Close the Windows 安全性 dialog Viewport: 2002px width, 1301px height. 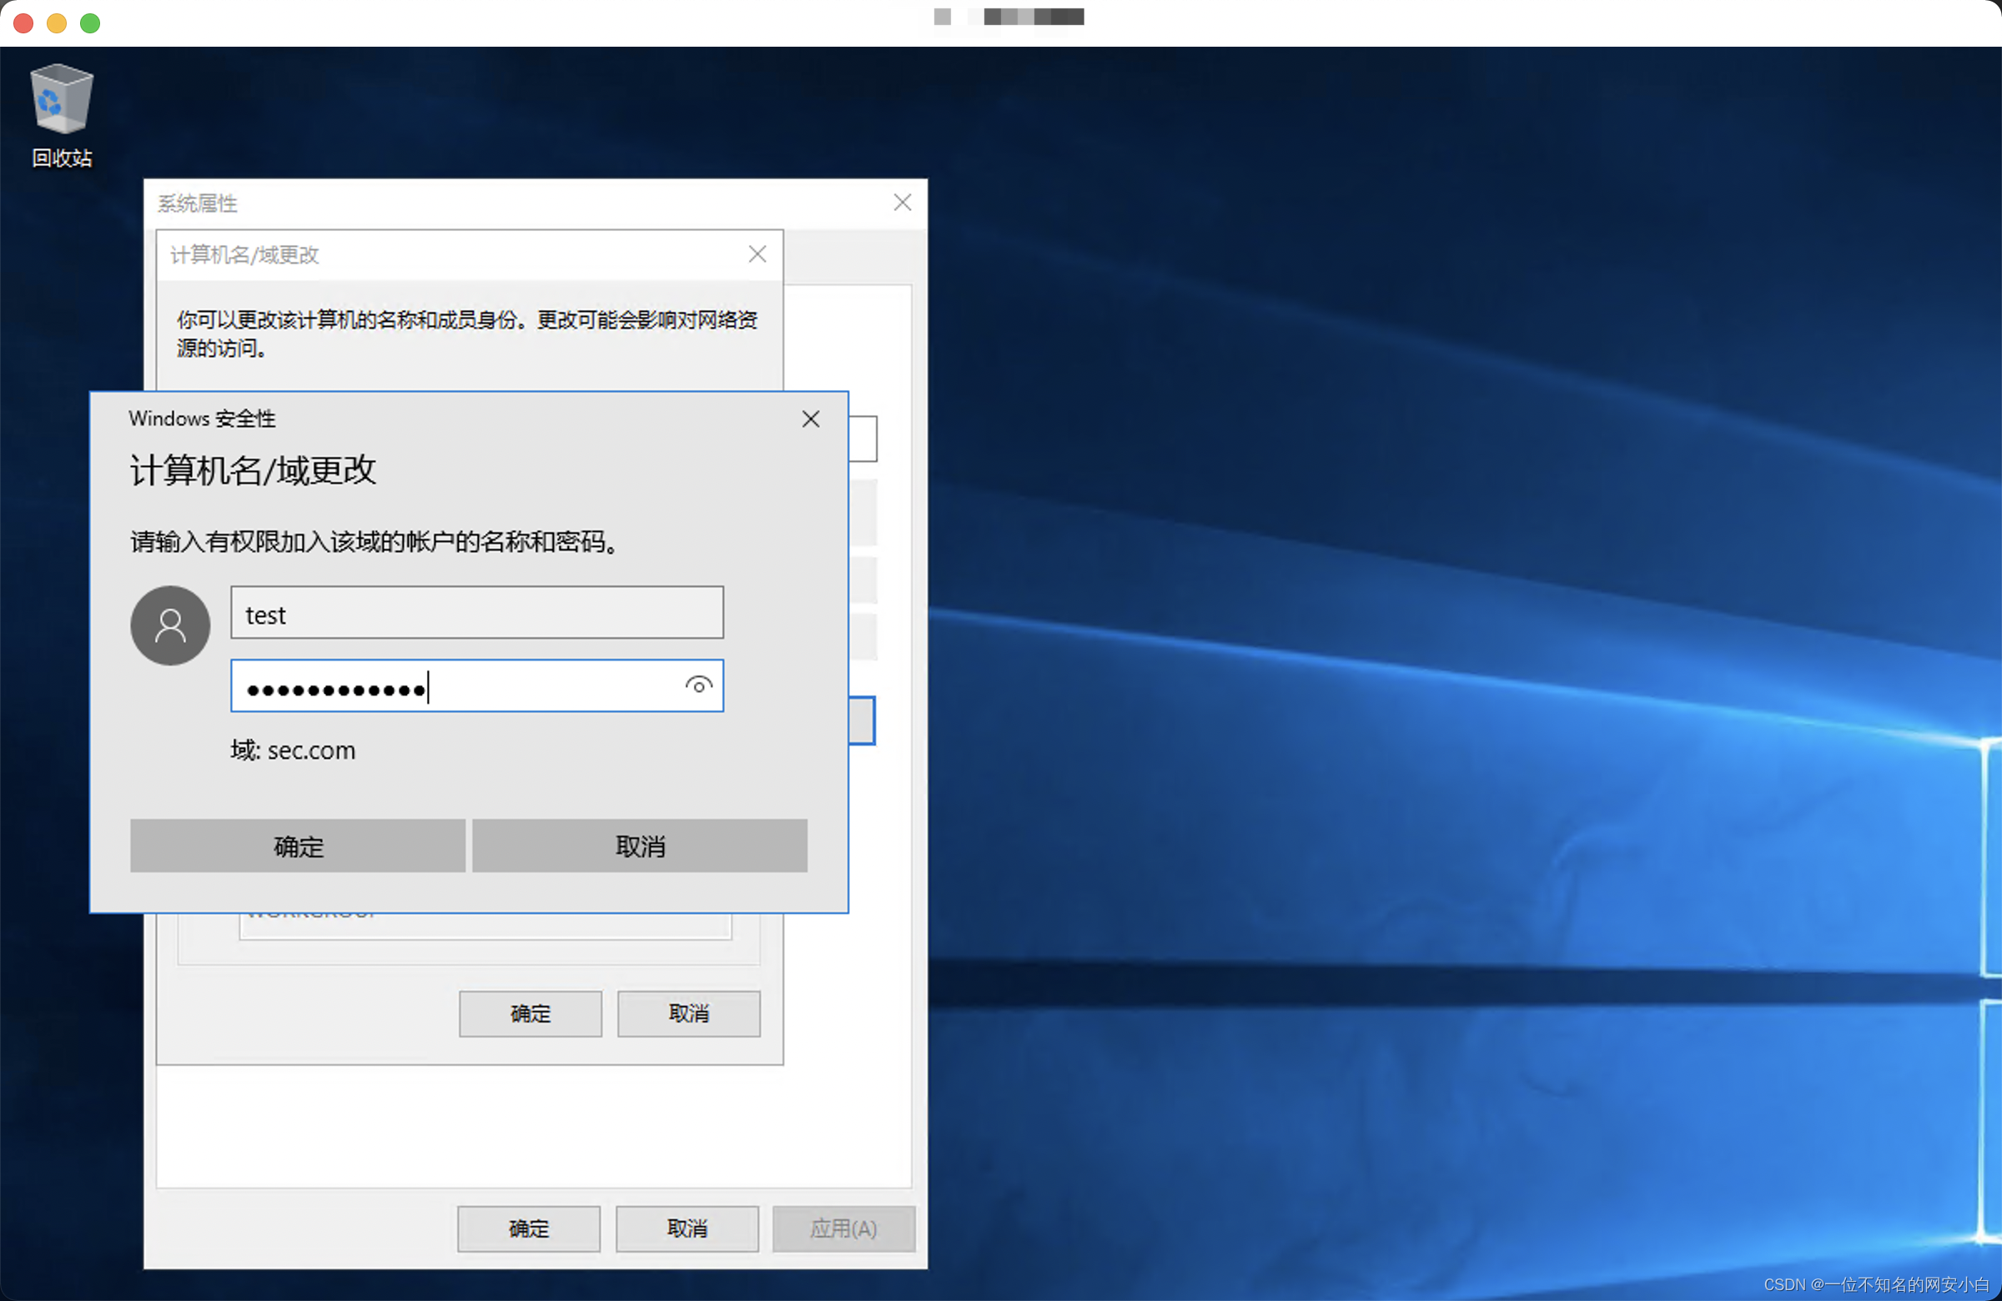pyautogui.click(x=811, y=419)
